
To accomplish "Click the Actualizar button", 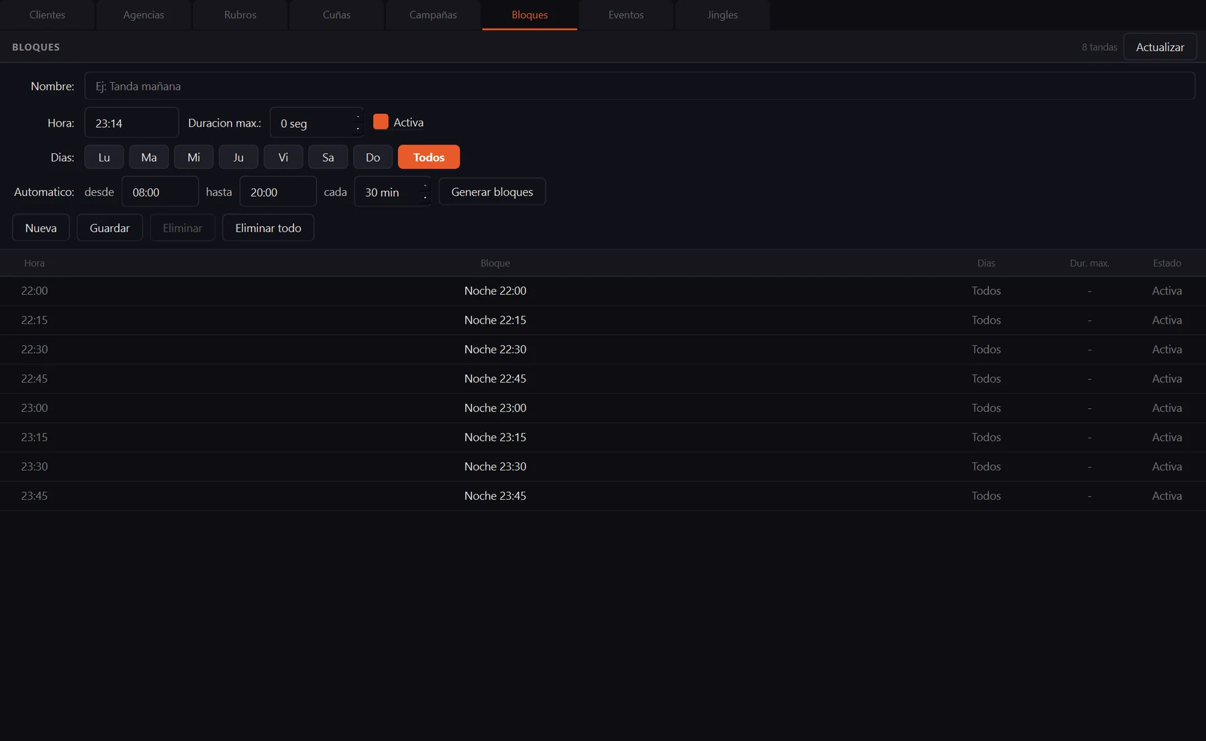I will pos(1160,47).
